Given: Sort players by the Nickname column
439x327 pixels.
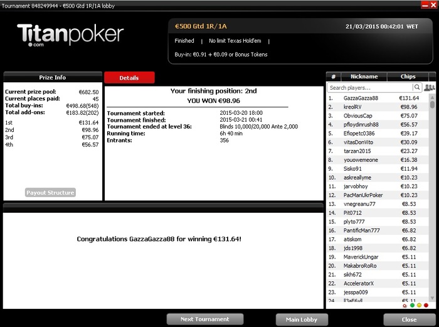Looking at the screenshot, I should click(364, 77).
